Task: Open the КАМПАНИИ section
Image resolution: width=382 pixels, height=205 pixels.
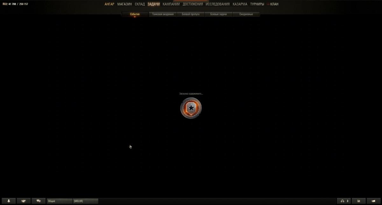Action: pyautogui.click(x=171, y=4)
